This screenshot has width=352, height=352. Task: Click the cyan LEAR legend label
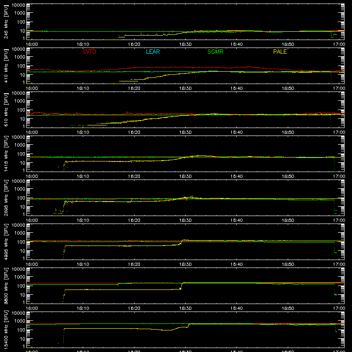coord(153,51)
